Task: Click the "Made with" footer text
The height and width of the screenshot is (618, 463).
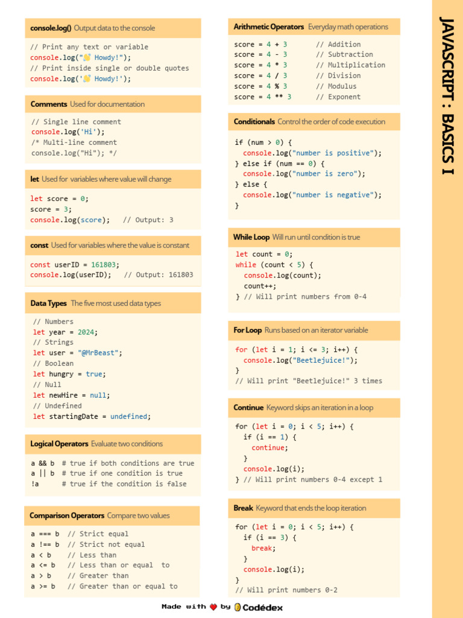Action: click(x=183, y=607)
